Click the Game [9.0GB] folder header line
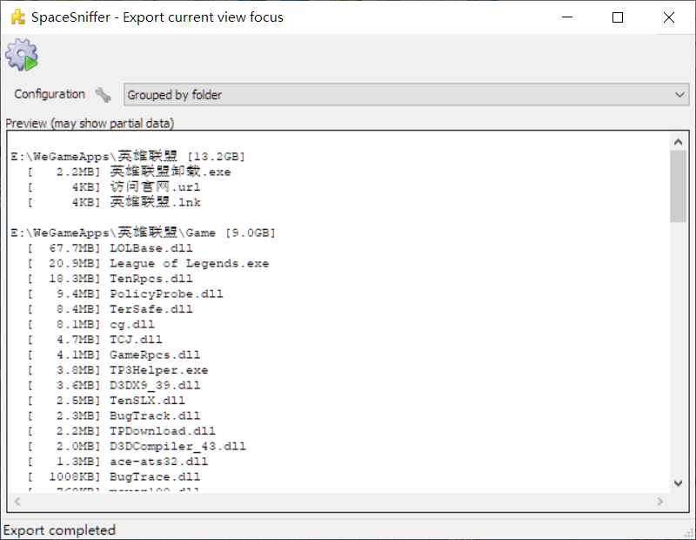696x540 pixels. 143,233
